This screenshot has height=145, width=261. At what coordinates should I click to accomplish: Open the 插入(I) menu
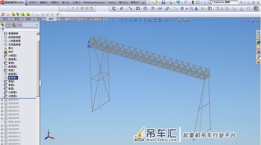coord(65,3)
